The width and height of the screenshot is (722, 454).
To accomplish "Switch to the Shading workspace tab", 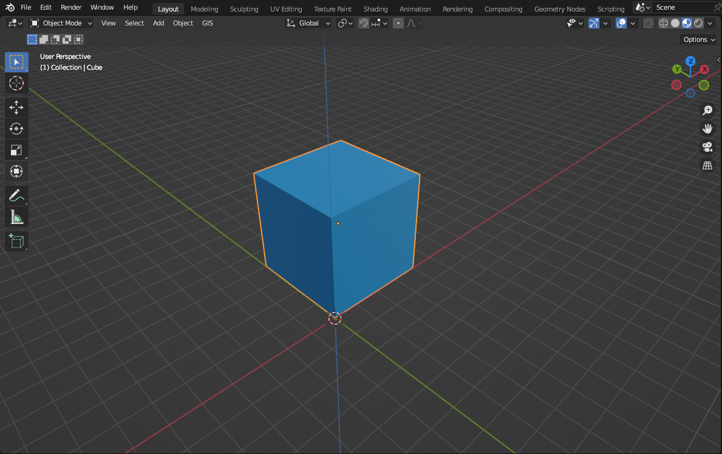I will pyautogui.click(x=375, y=8).
